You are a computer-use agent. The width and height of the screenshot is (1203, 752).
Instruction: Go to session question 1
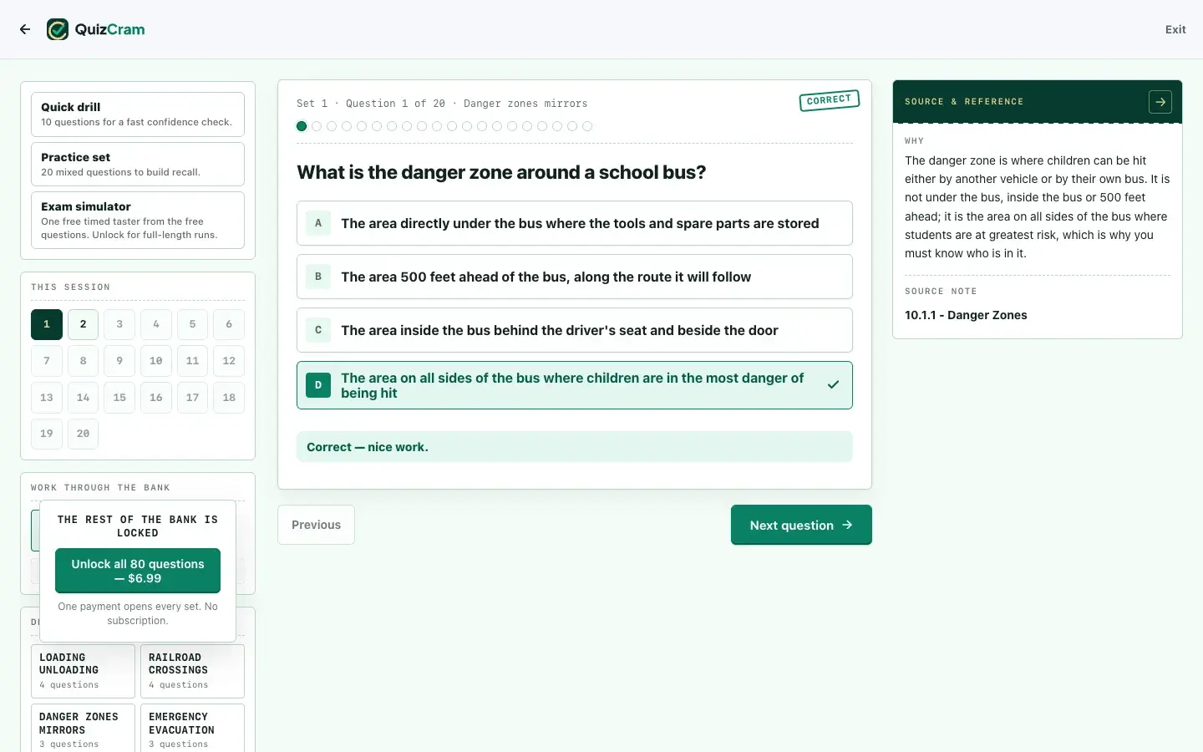click(47, 324)
